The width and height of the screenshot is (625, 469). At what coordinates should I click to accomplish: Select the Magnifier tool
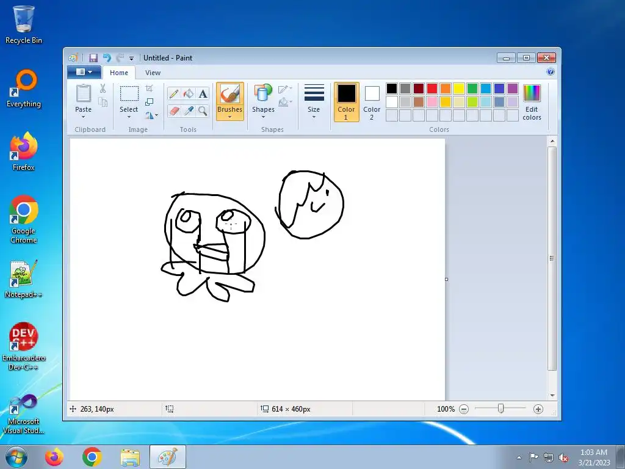[x=203, y=111]
